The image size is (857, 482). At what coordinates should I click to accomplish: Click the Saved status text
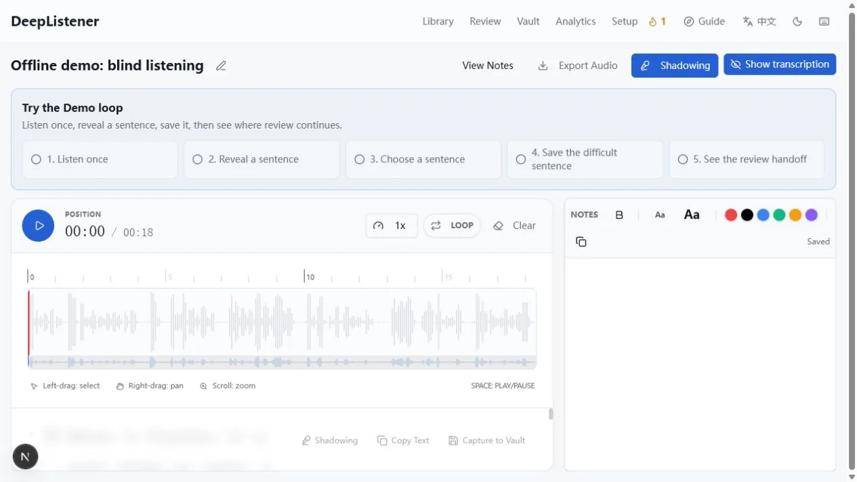pos(818,242)
